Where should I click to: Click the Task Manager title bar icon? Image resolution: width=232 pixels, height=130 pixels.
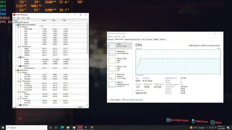coord(109,34)
